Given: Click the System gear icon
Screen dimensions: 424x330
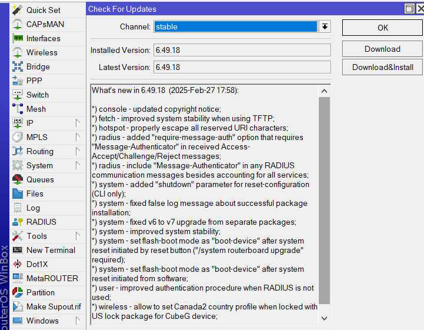Looking at the screenshot, I should tap(17, 165).
